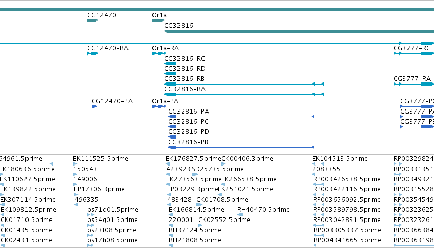434x248 pixels.
Task: Select the EK104513.5prime EST label
Action: [340, 159]
